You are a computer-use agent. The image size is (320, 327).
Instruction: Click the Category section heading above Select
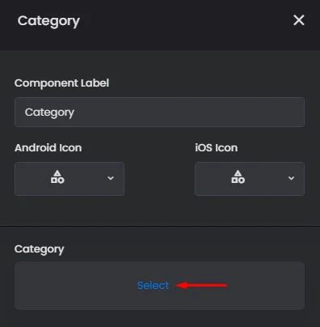40,249
